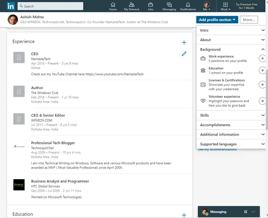Add a new Education entry with plus icon
The height and width of the screenshot is (218, 268).
tap(184, 215)
